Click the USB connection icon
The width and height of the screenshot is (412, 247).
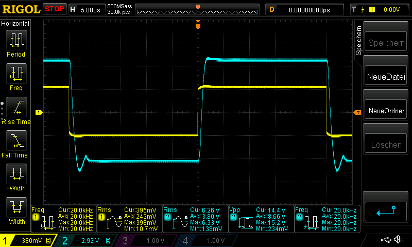[386, 240]
